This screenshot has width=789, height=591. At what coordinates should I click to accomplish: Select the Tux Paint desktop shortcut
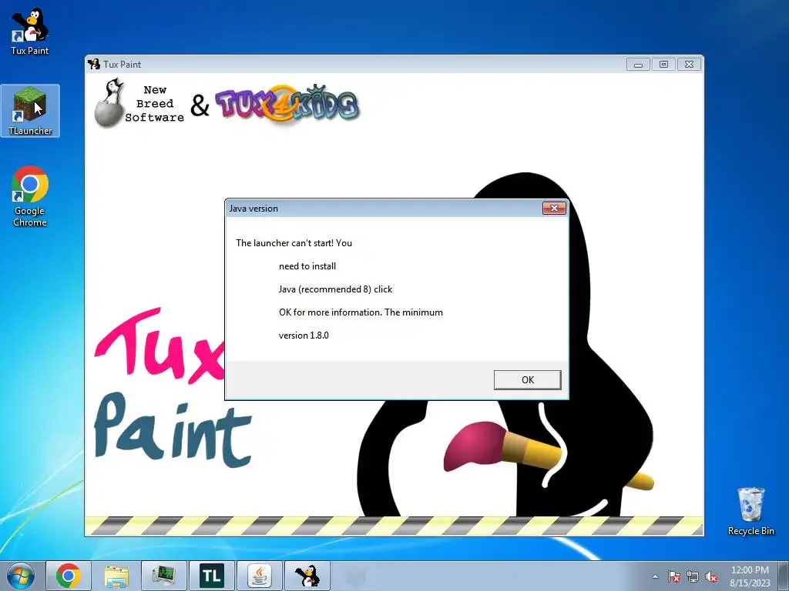[30, 31]
